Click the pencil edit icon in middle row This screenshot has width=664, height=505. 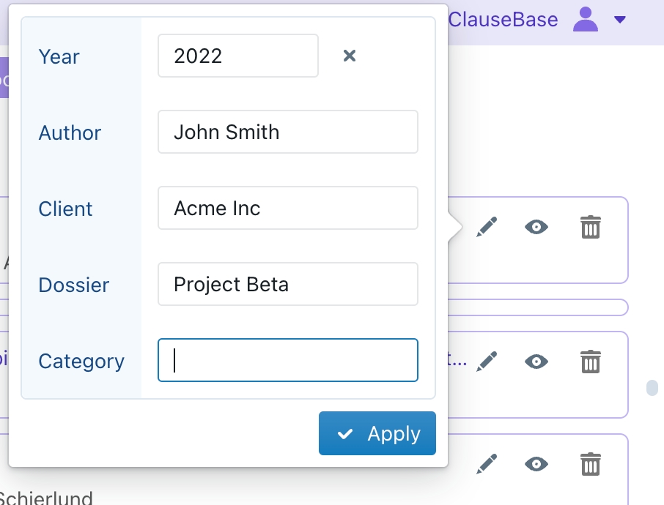point(487,362)
